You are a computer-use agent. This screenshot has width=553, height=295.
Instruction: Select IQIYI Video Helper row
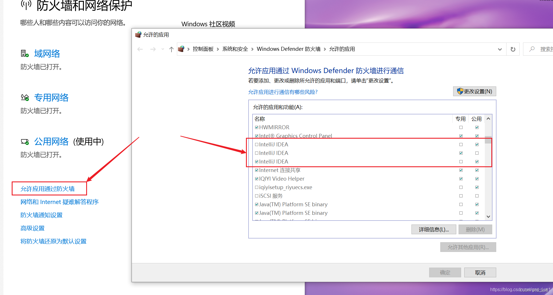click(x=369, y=179)
